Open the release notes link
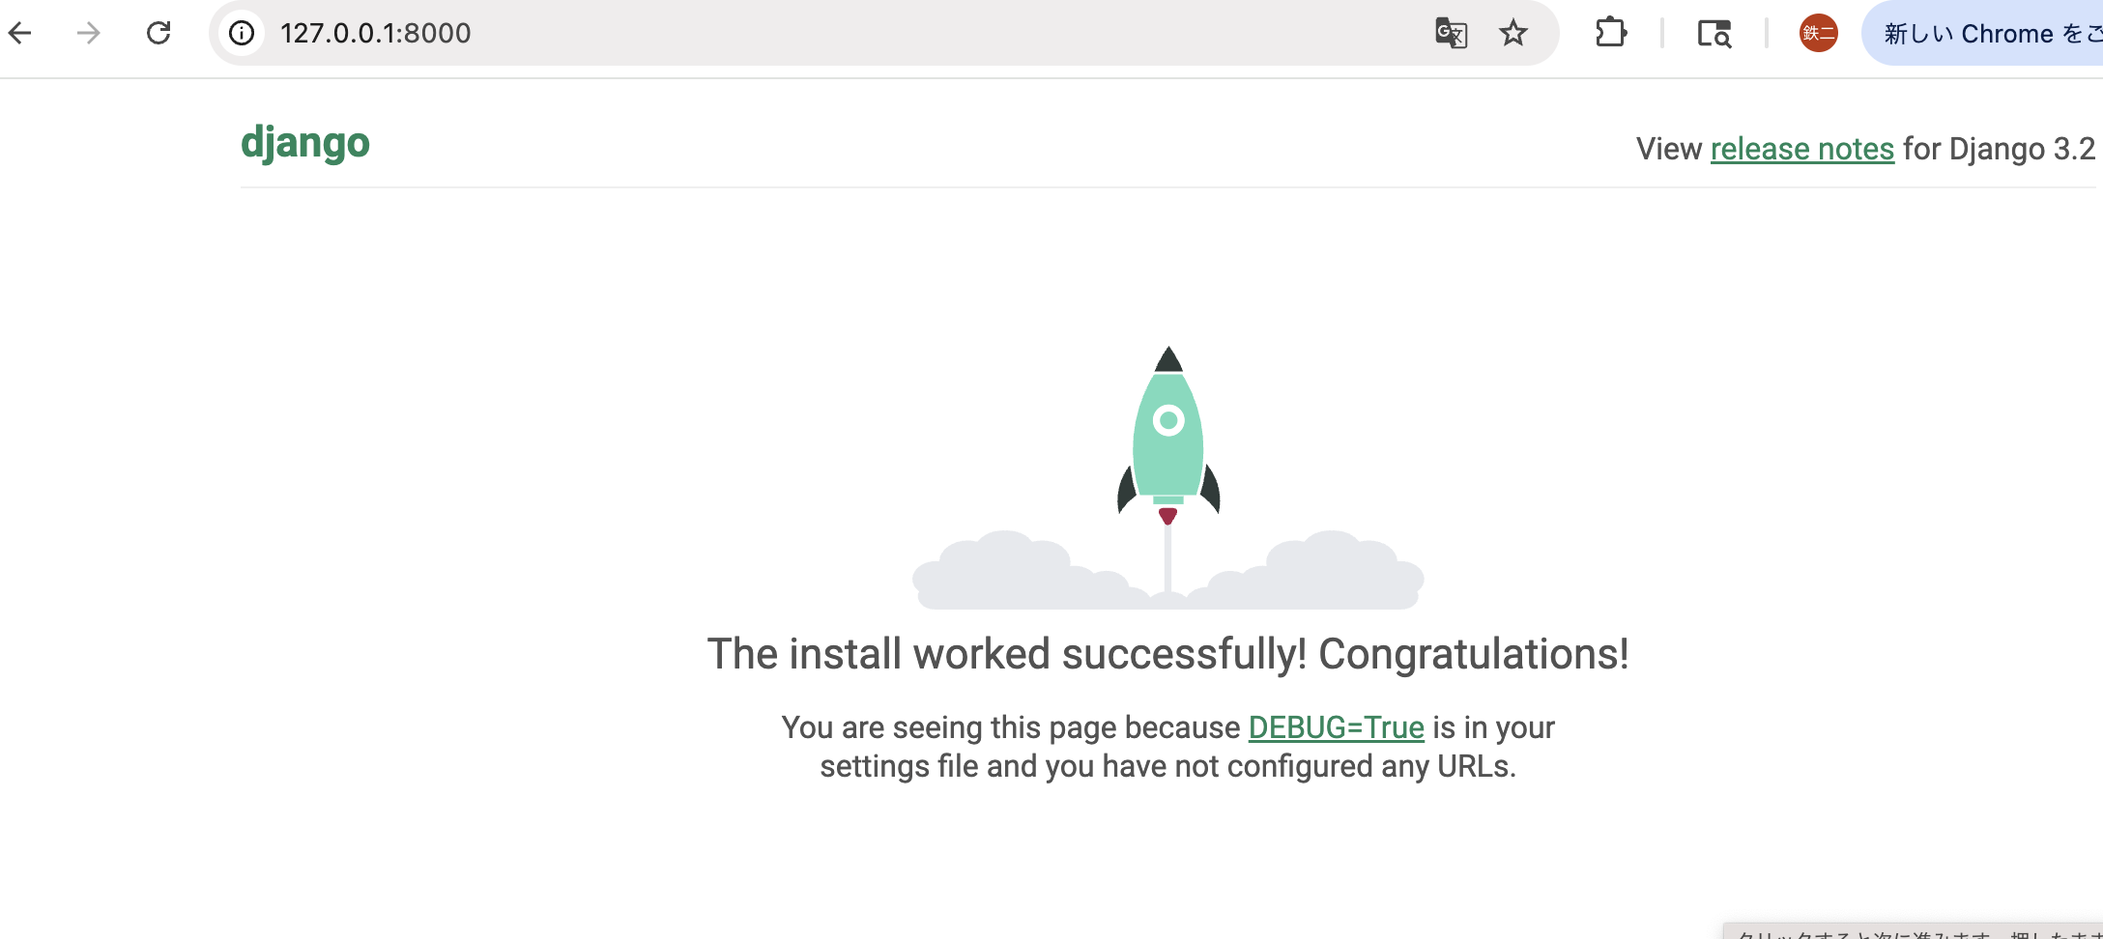 tap(1801, 149)
